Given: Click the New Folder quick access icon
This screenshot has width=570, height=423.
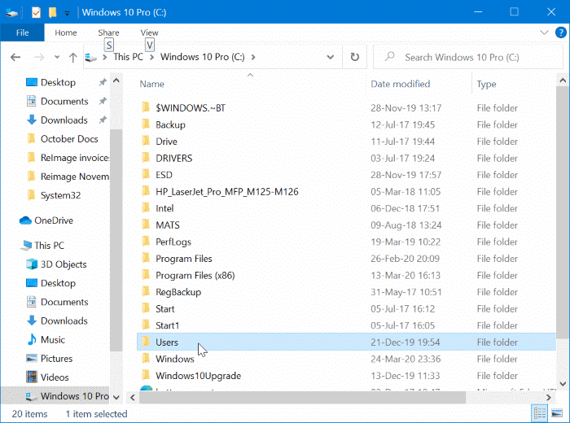Looking at the screenshot, I should point(53,13).
